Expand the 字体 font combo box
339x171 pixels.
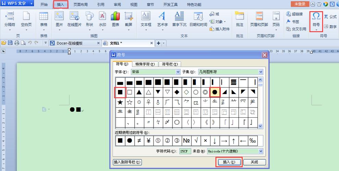coord(178,72)
